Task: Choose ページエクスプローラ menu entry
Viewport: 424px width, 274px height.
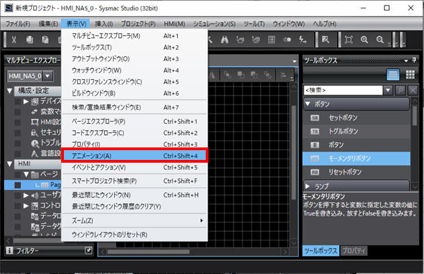Action: [x=134, y=122]
